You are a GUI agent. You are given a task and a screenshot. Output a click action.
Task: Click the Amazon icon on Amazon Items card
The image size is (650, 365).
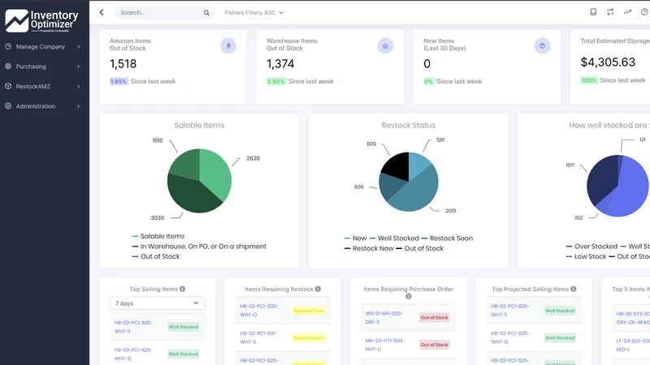coord(228,45)
